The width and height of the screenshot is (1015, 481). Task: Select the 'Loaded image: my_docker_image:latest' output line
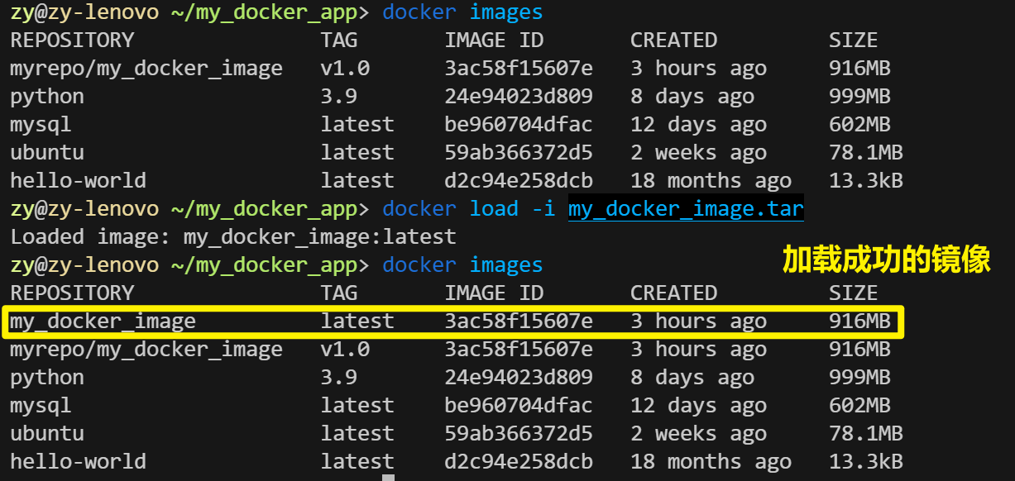pyautogui.click(x=233, y=237)
